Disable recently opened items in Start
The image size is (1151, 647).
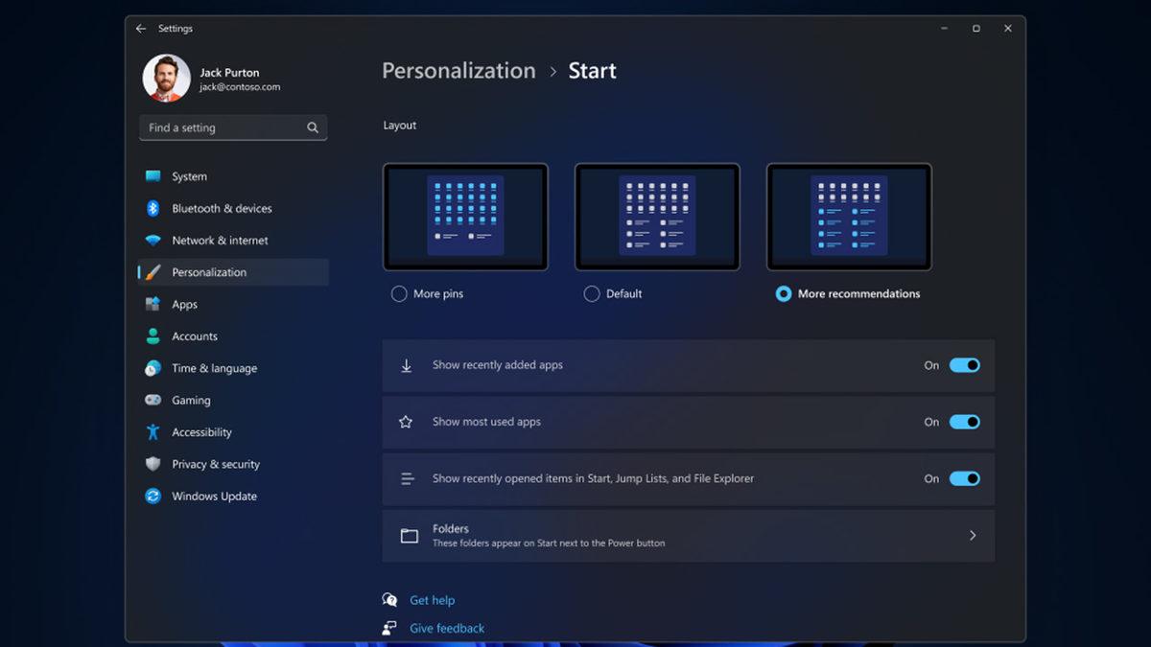click(x=965, y=478)
